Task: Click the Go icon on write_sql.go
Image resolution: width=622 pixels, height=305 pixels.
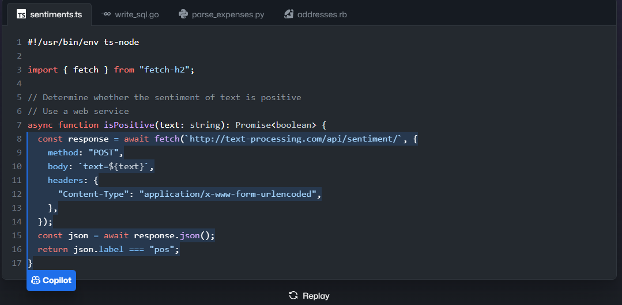Action: click(x=106, y=14)
